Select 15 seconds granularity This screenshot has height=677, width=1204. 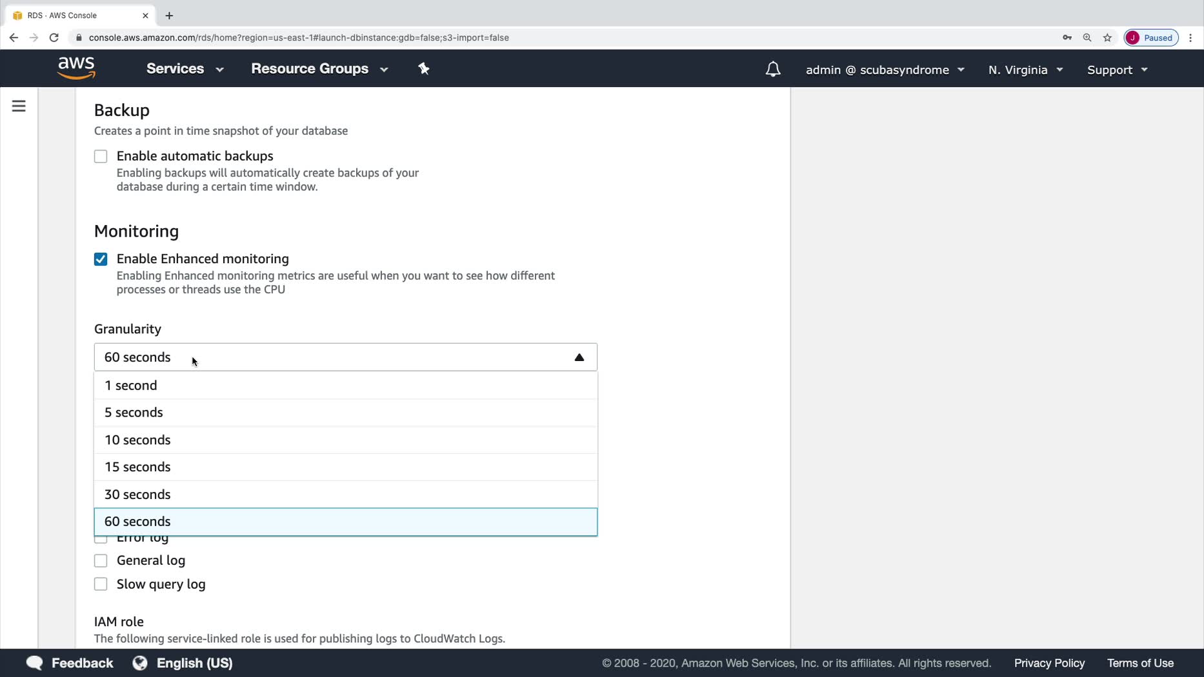(x=346, y=467)
